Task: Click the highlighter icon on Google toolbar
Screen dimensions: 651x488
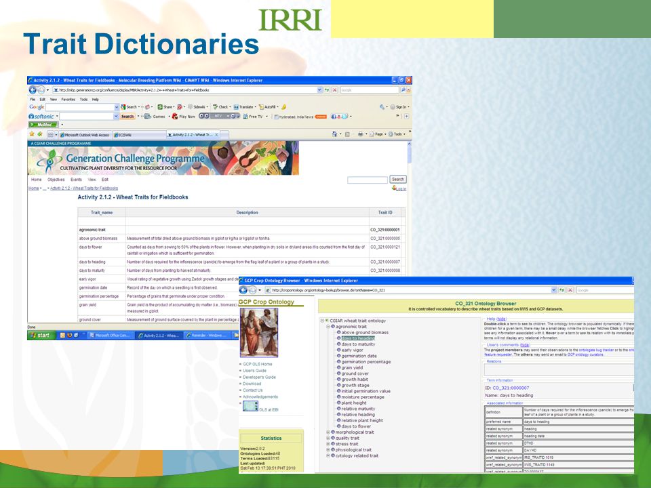Action: pos(284,106)
